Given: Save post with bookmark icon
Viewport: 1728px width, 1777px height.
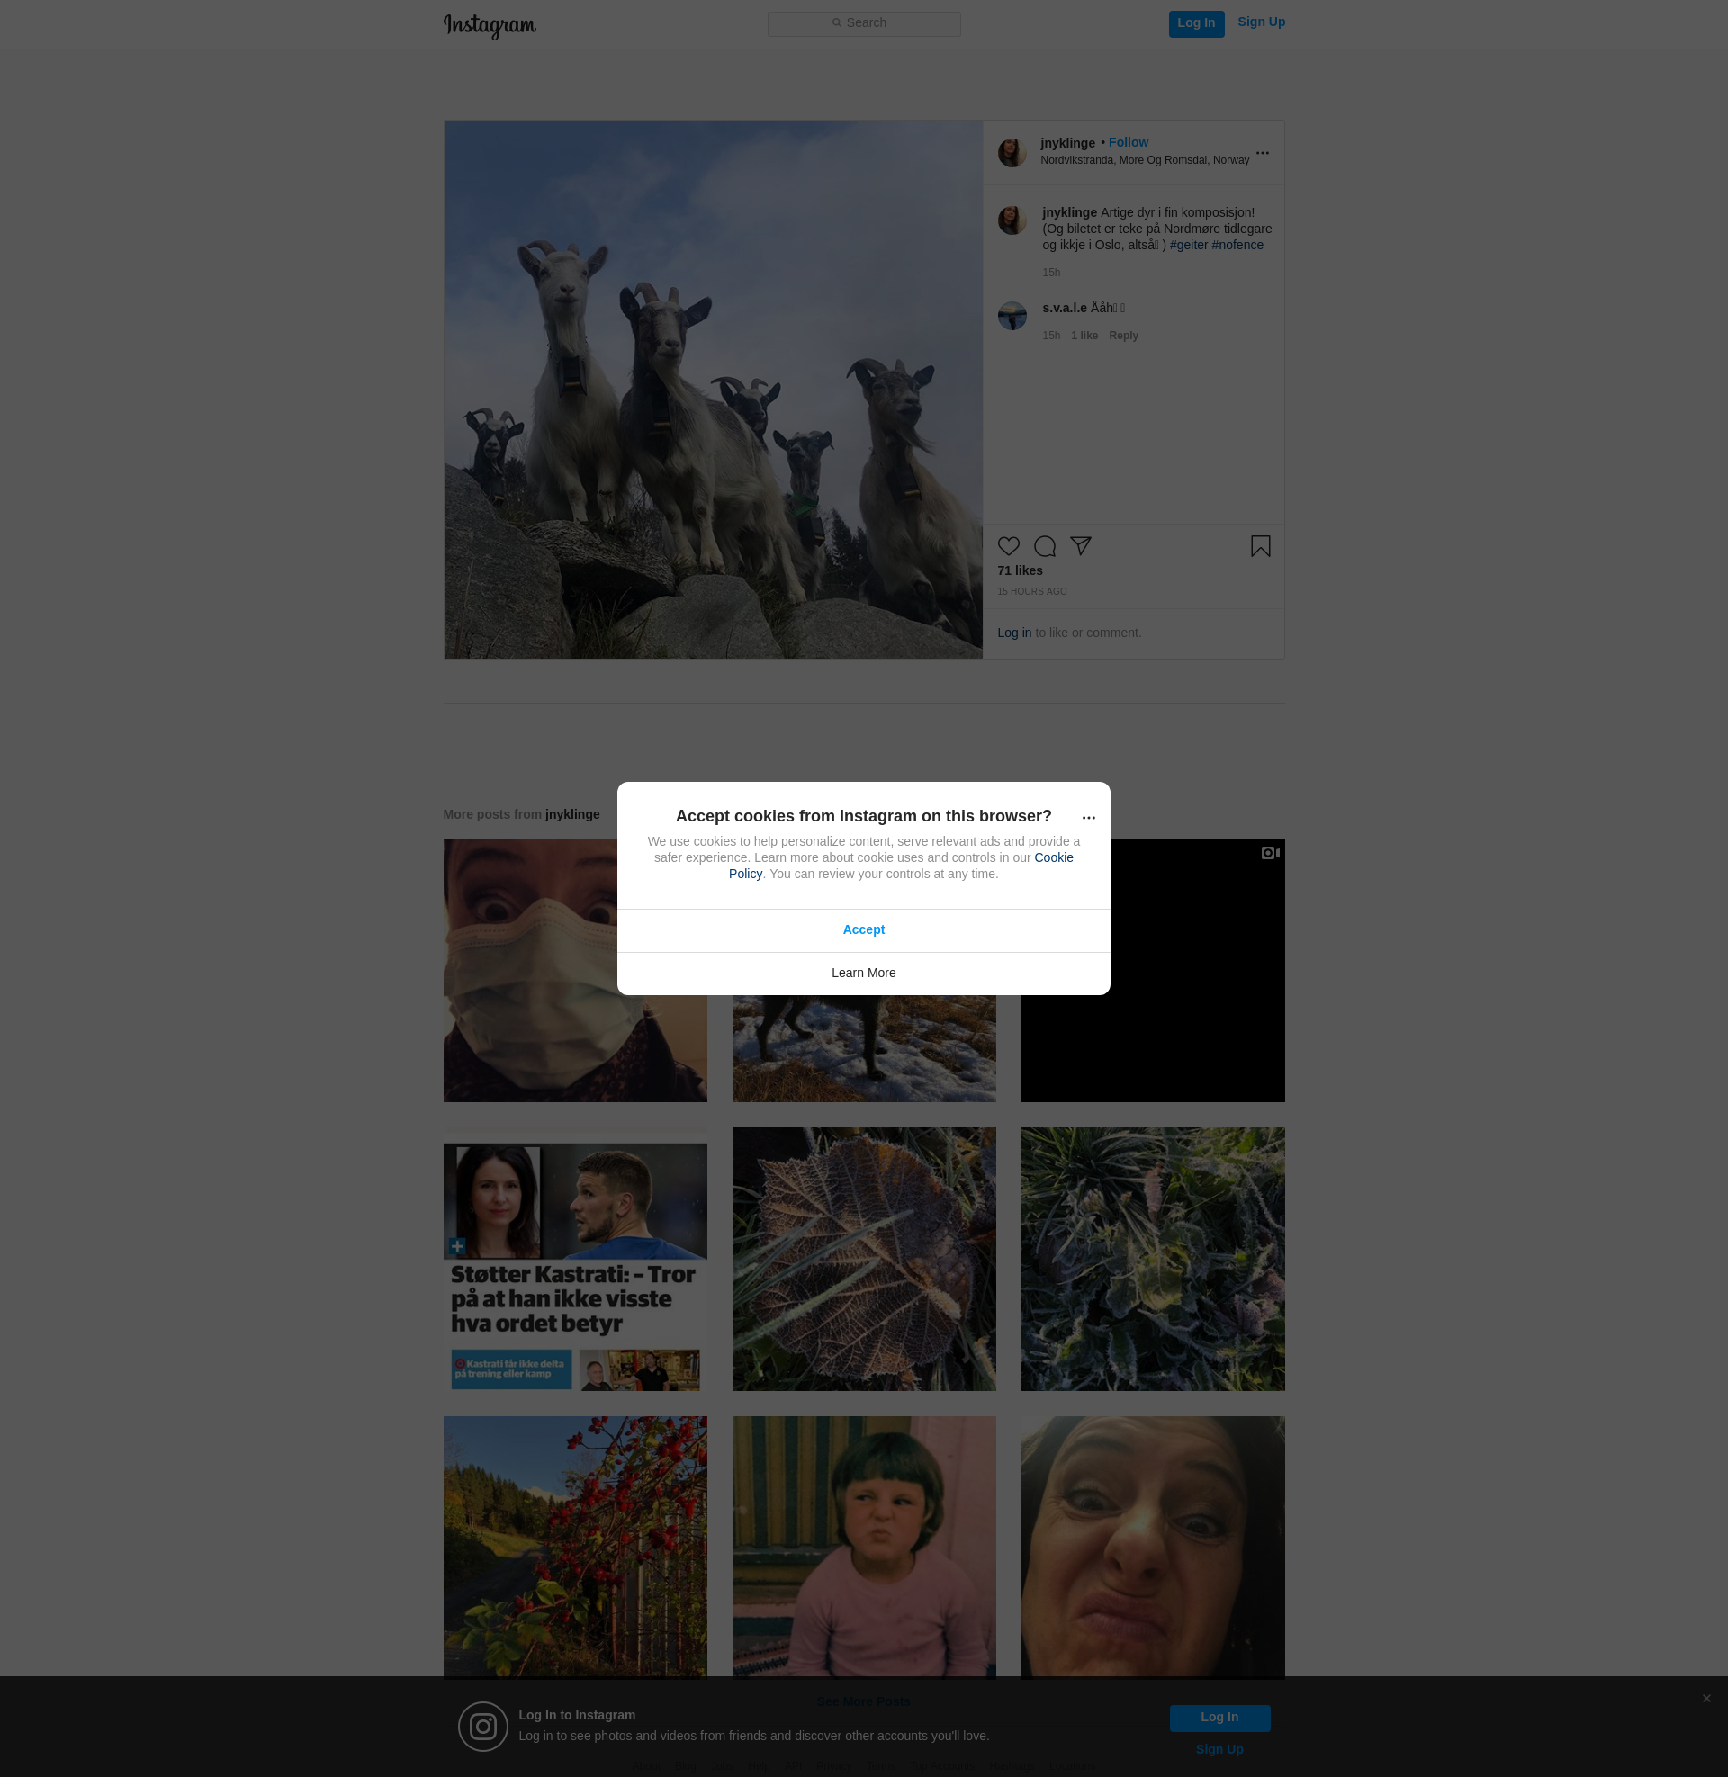Looking at the screenshot, I should [x=1260, y=546].
